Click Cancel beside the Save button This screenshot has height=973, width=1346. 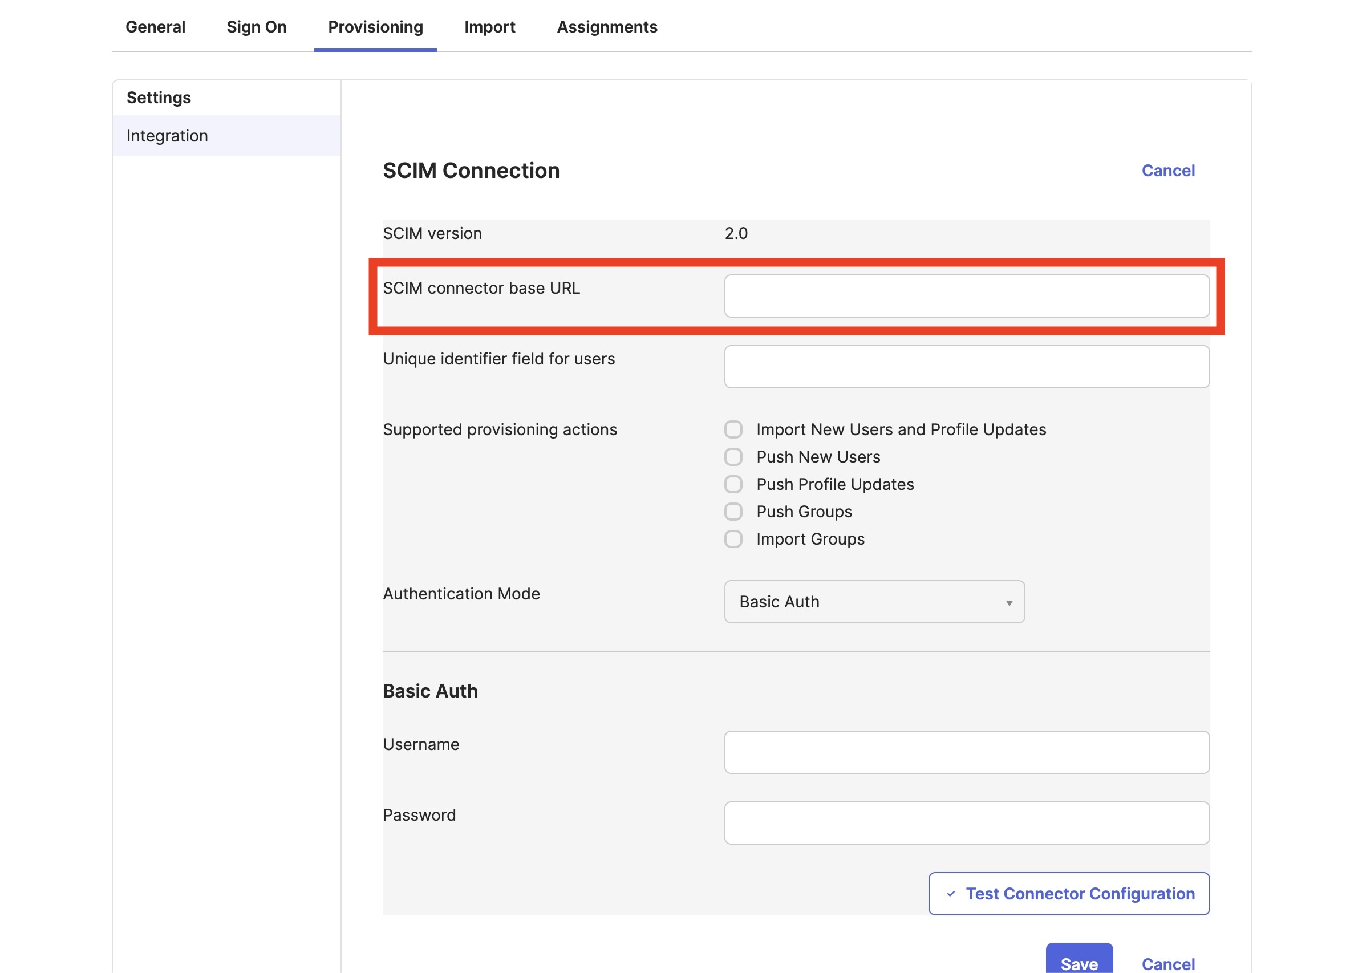tap(1167, 963)
